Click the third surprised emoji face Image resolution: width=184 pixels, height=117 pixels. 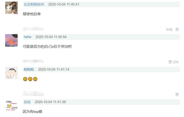(x=35, y=79)
